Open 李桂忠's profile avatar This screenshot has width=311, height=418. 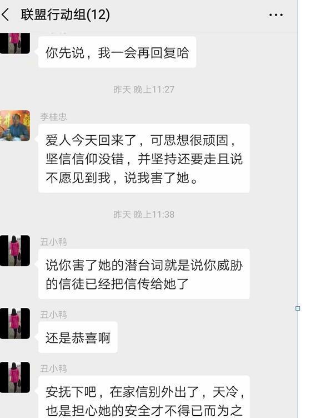(15, 126)
